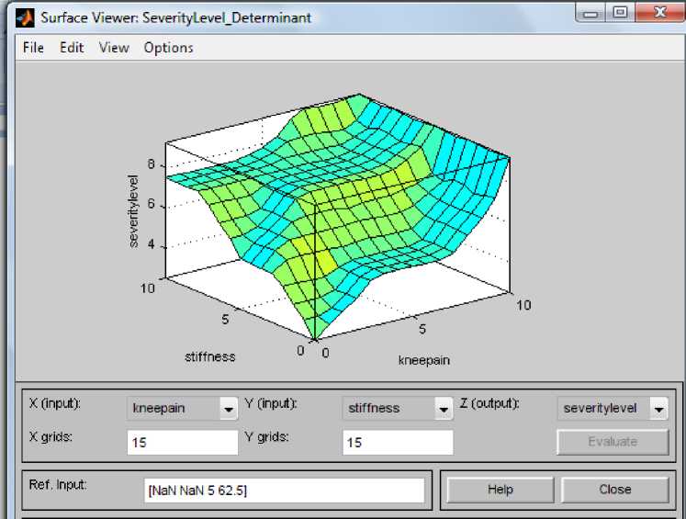Click the kneepain axis label
Viewport: 686px width, 519px height.
click(x=424, y=361)
